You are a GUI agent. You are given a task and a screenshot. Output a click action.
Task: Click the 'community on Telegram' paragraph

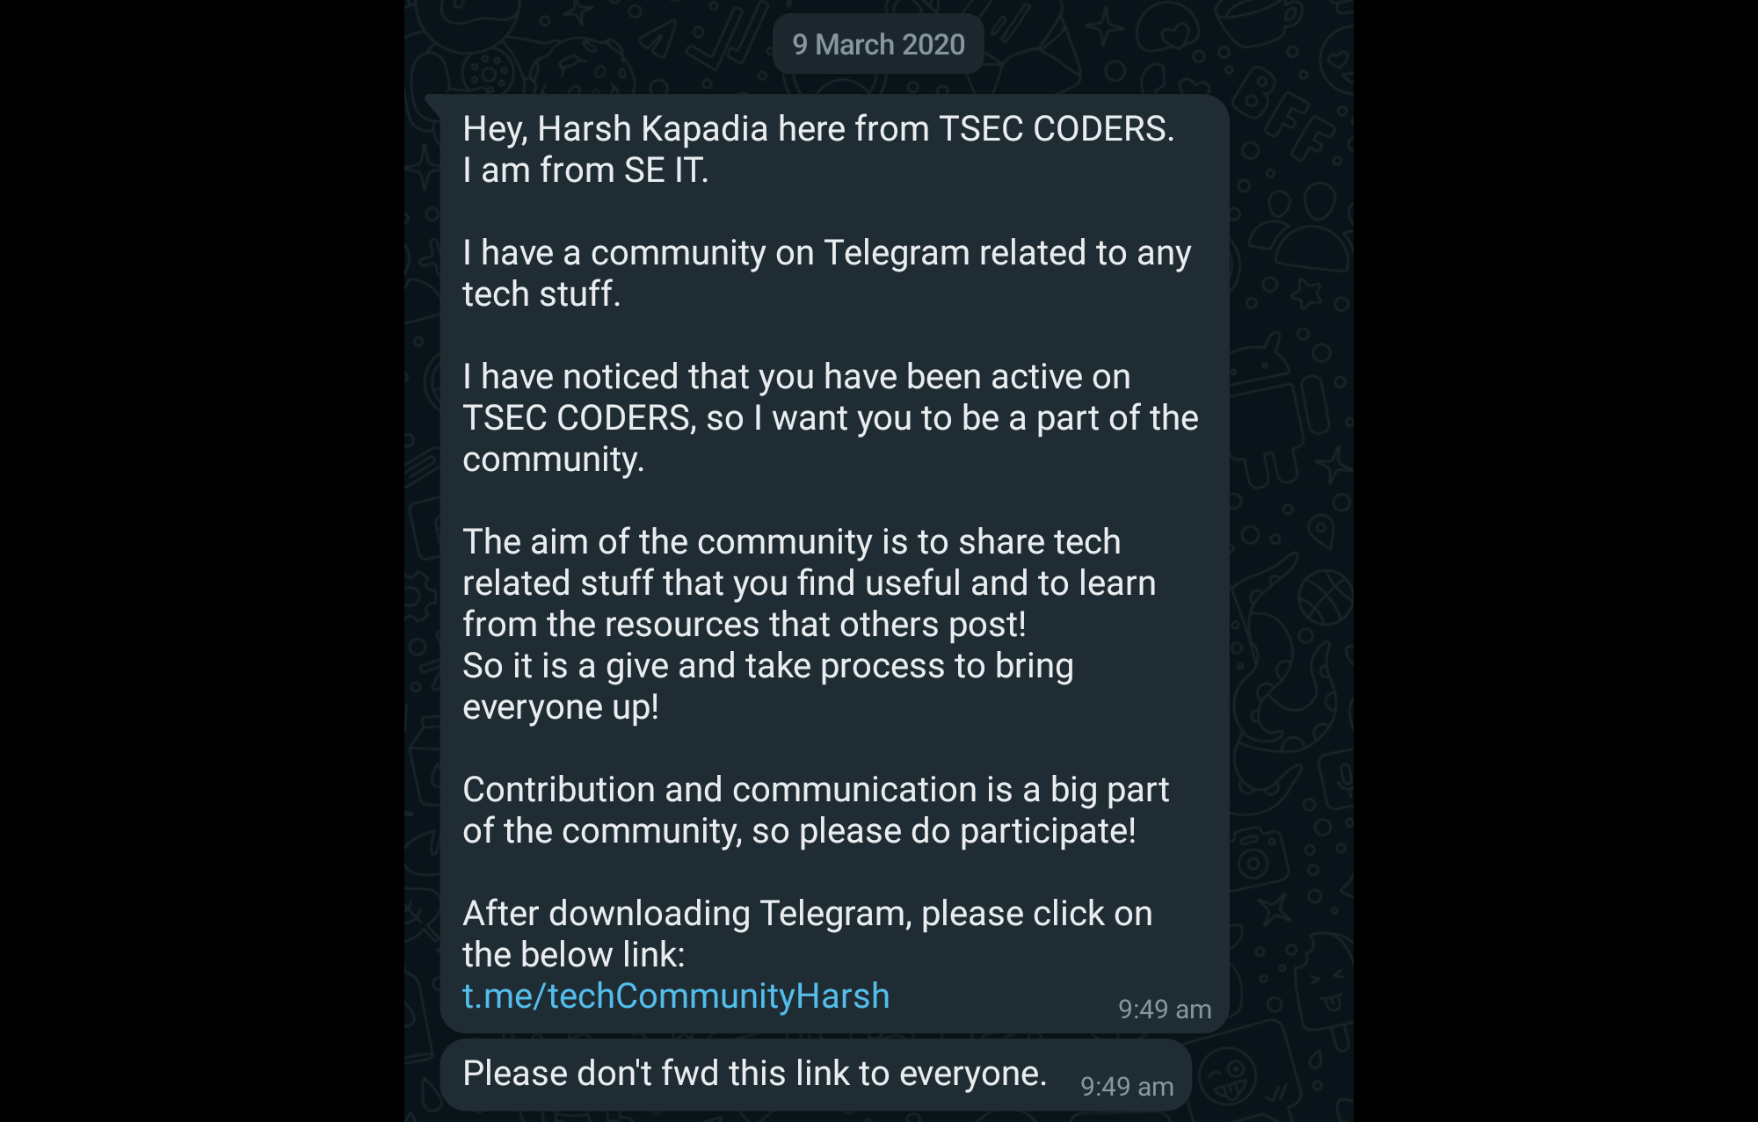(x=826, y=273)
